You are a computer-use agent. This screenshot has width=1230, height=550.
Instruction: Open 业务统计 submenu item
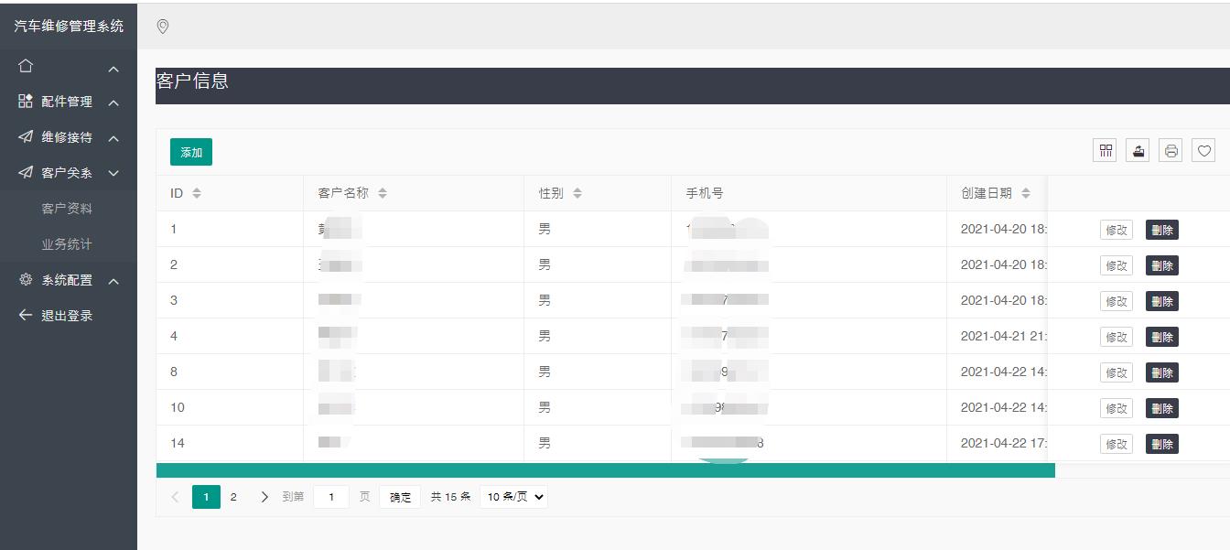point(67,244)
